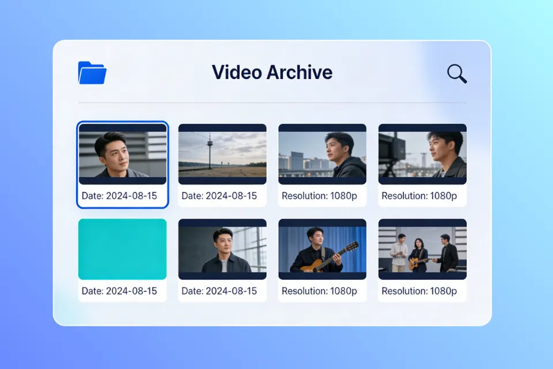Click the folder symbol beside Video Archive
Viewport: 553px width, 369px height.
click(92, 73)
